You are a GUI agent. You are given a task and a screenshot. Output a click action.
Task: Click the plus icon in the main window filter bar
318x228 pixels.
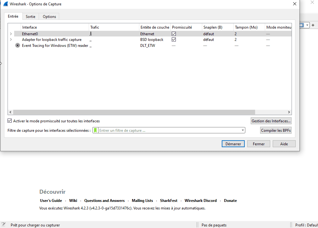point(313,25)
